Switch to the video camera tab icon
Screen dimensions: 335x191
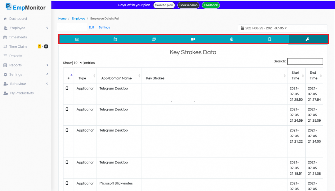click(193, 39)
